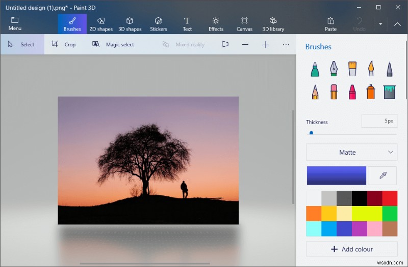Choose the dark red colour swatch
The image size is (408, 267).
[x=374, y=198]
